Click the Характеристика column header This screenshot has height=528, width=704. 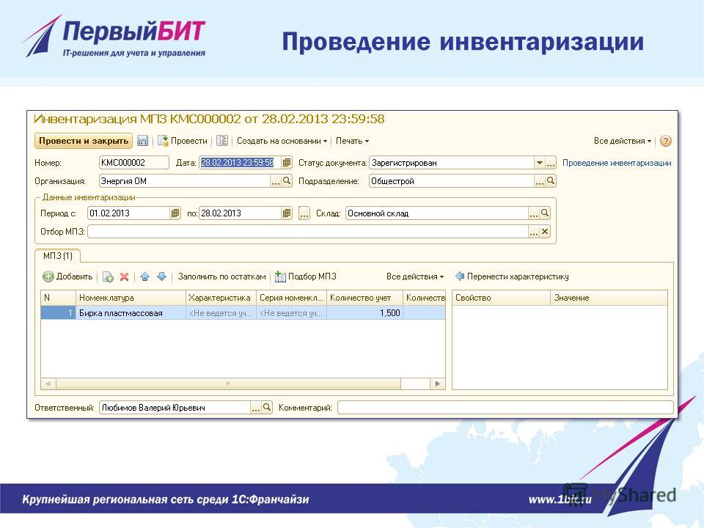coord(221,298)
